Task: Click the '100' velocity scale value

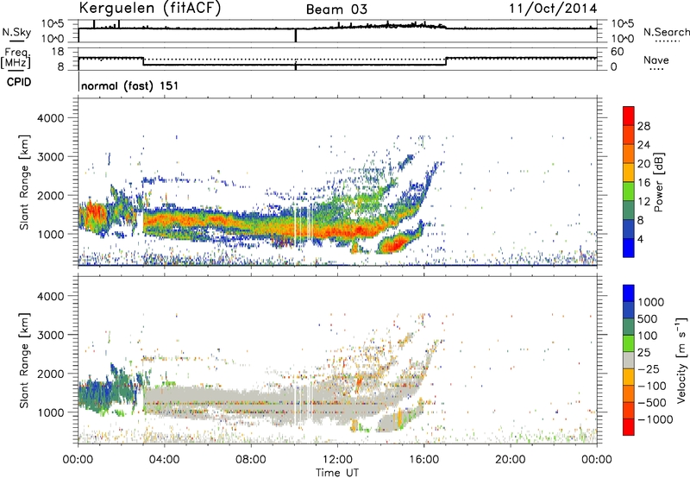Action: coord(648,336)
